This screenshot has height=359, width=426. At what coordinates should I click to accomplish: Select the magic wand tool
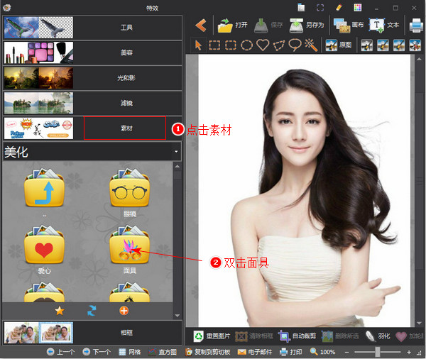click(x=311, y=45)
